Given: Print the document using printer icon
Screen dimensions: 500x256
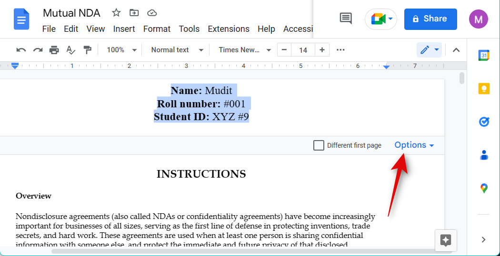Looking at the screenshot, I should click(54, 50).
